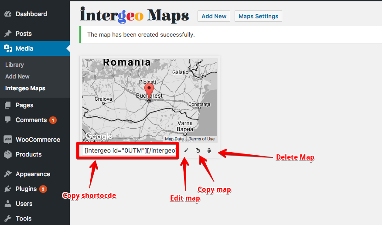Open Terms of Use map link

[x=202, y=139]
